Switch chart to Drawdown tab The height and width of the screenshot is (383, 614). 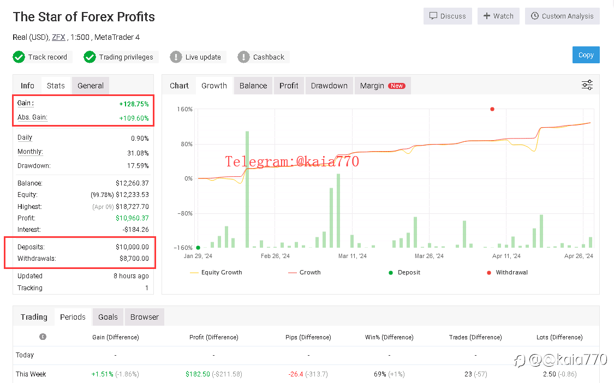pos(329,86)
